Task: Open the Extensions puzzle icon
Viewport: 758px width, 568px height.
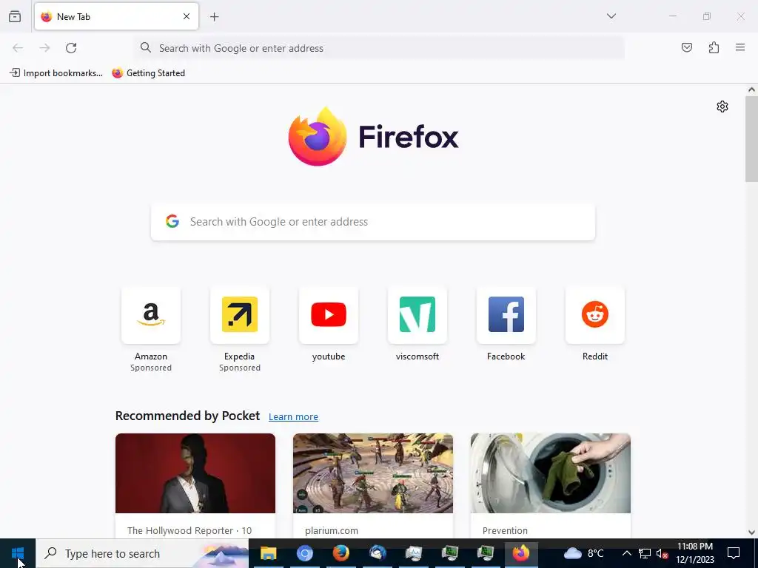Action: [714, 47]
